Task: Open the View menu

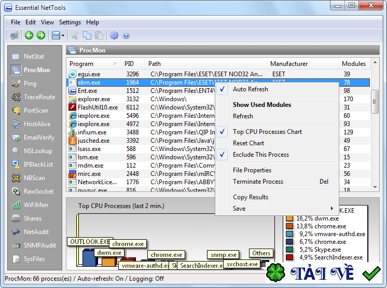Action: [47, 22]
